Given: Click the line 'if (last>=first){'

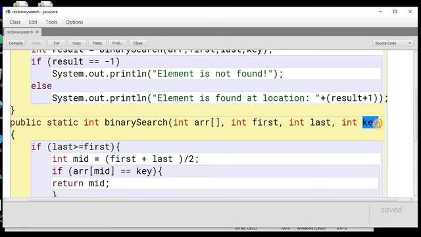Looking at the screenshot, I should pyautogui.click(x=76, y=147).
